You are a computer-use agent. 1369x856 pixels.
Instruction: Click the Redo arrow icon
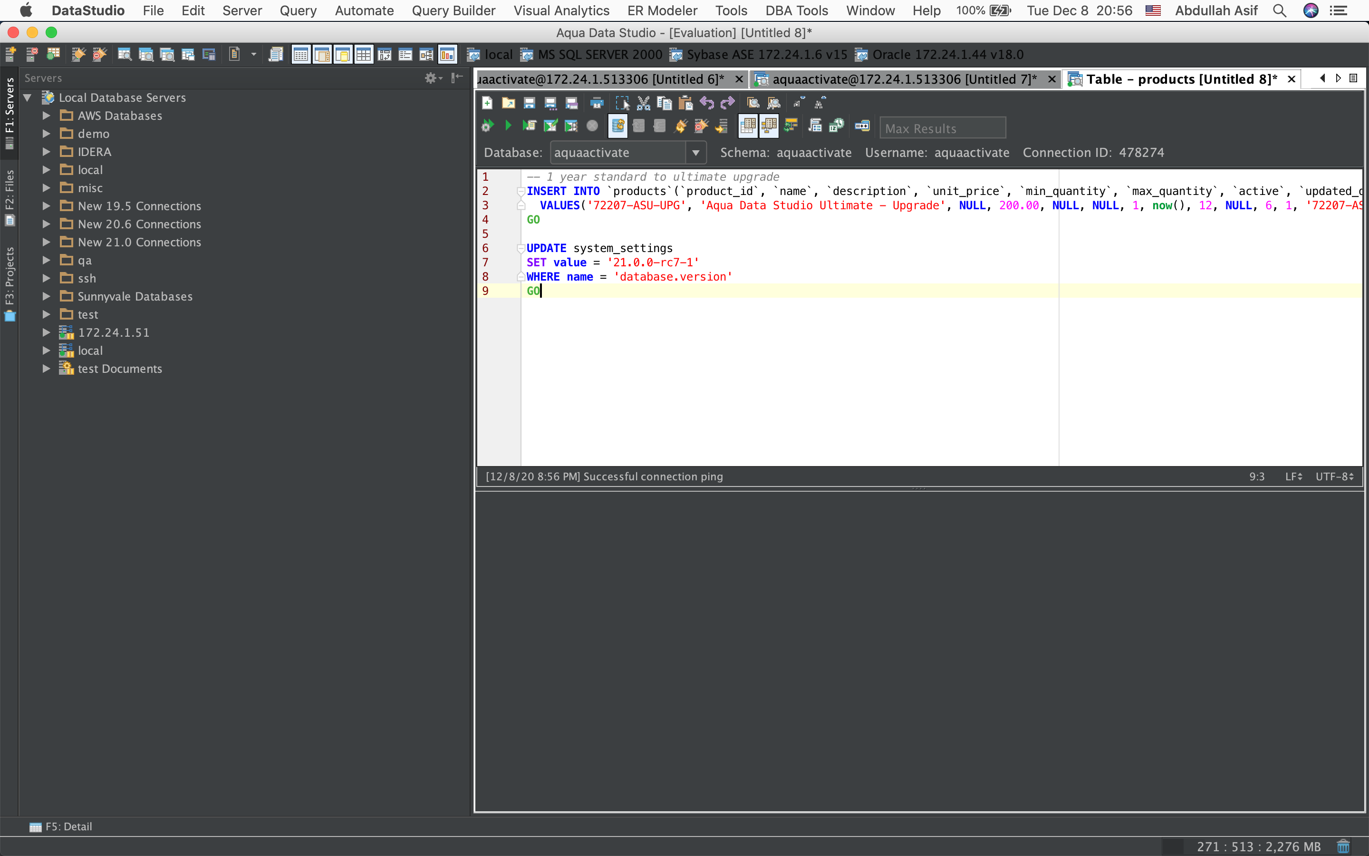pos(727,103)
